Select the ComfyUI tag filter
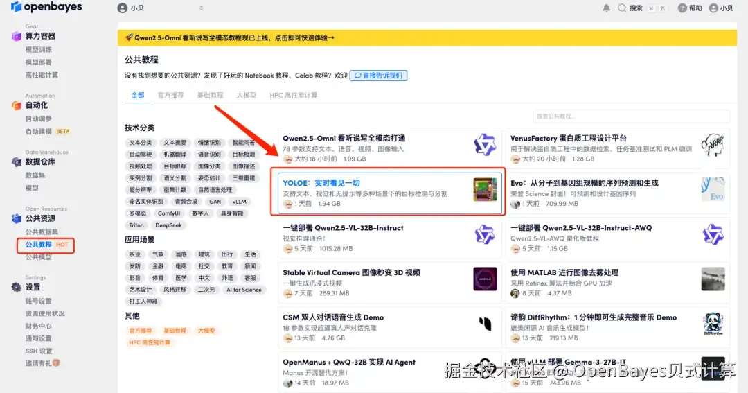The width and height of the screenshot is (748, 393). coord(169,213)
